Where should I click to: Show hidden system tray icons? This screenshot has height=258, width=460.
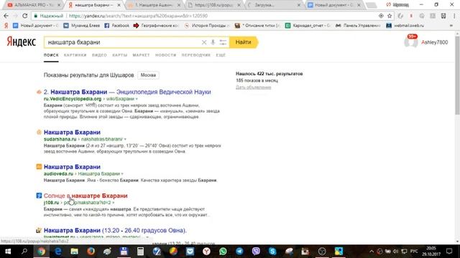[372, 252]
